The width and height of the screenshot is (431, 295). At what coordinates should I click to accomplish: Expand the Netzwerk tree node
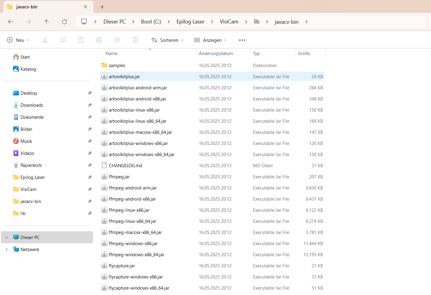7,250
